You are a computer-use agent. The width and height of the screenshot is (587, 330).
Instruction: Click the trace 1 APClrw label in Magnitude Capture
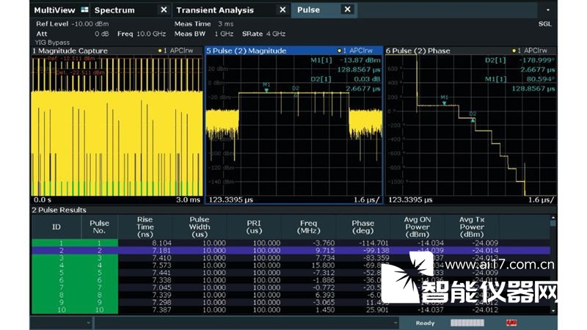(175, 51)
